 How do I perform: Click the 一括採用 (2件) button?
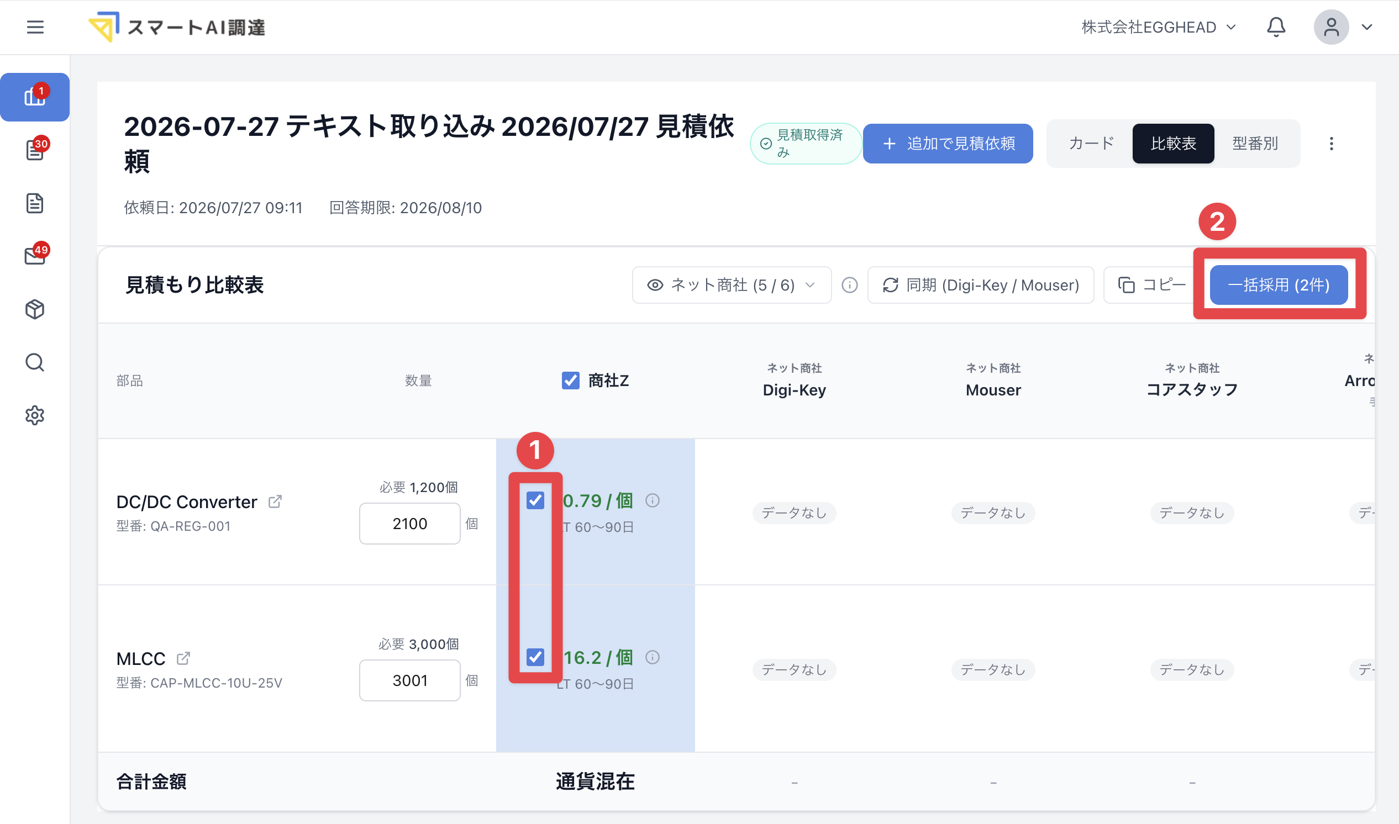tap(1279, 285)
